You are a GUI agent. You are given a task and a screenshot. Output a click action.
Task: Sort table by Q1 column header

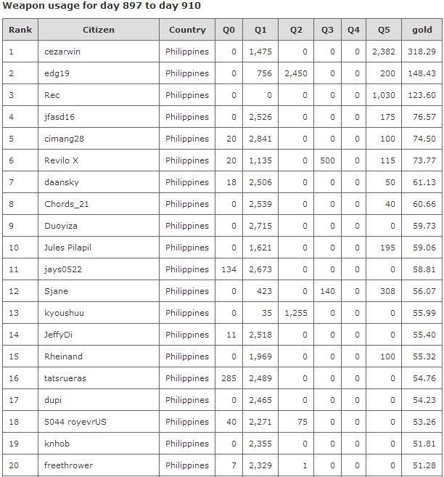[260, 30]
